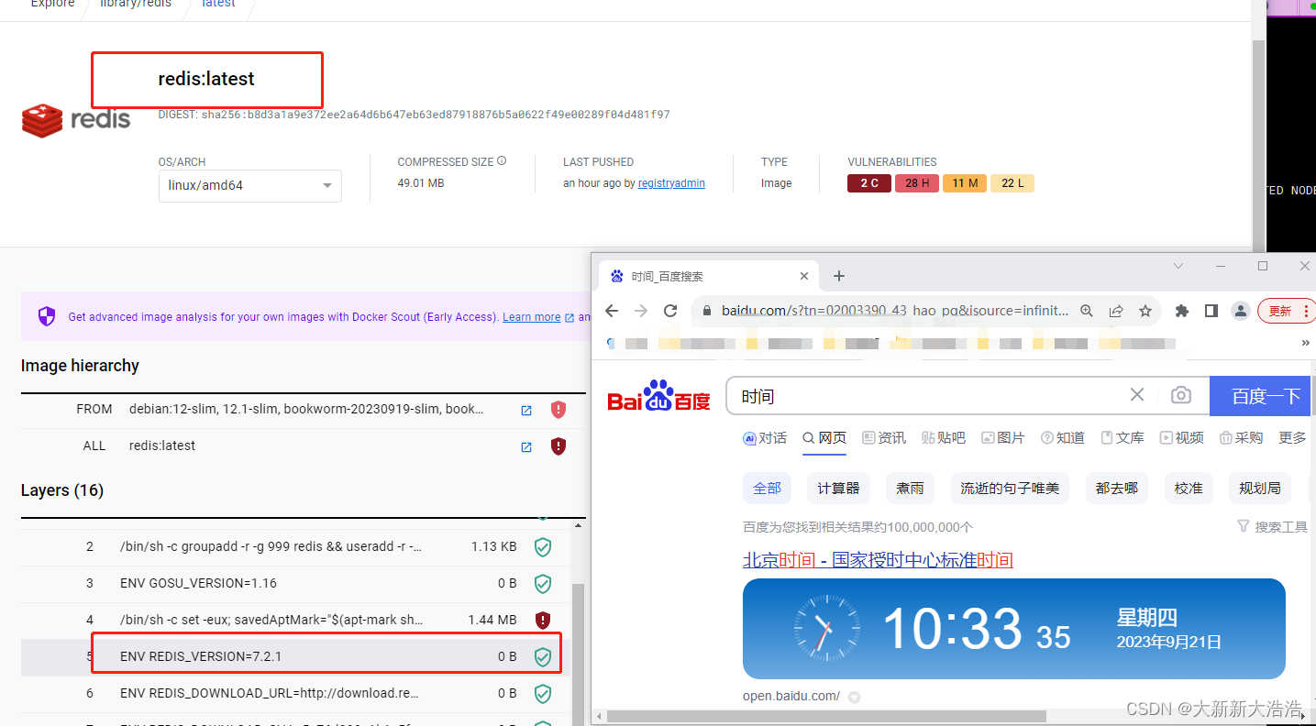Switch to the 贴吧 tab
This screenshot has width=1316, height=726.
pyautogui.click(x=944, y=438)
